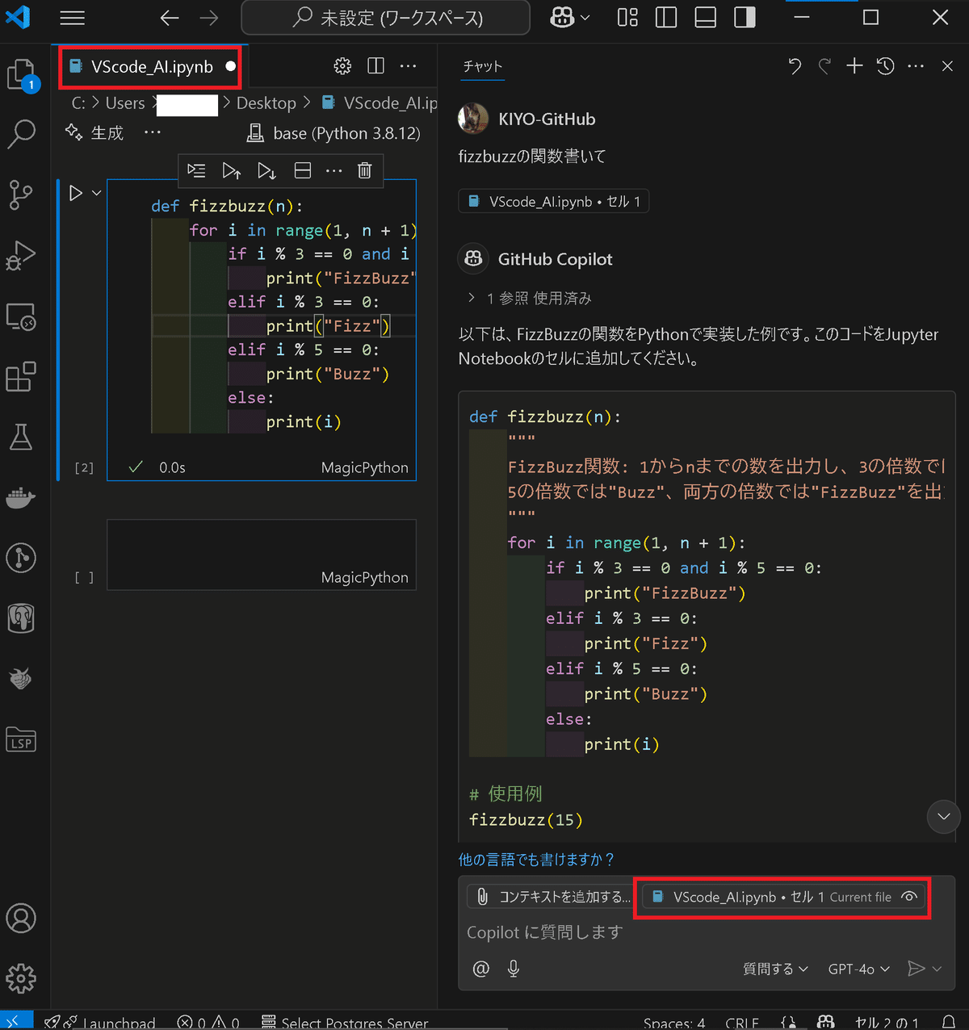The image size is (969, 1030).
Task: Show chat history
Action: tap(885, 66)
